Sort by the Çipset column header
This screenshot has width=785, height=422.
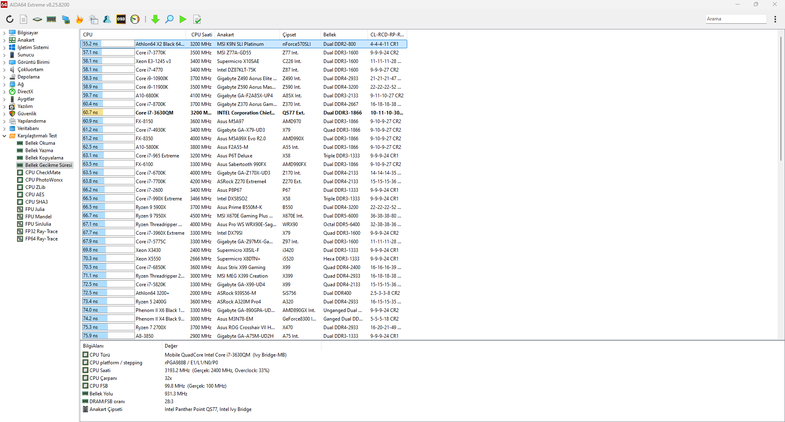[301, 35]
